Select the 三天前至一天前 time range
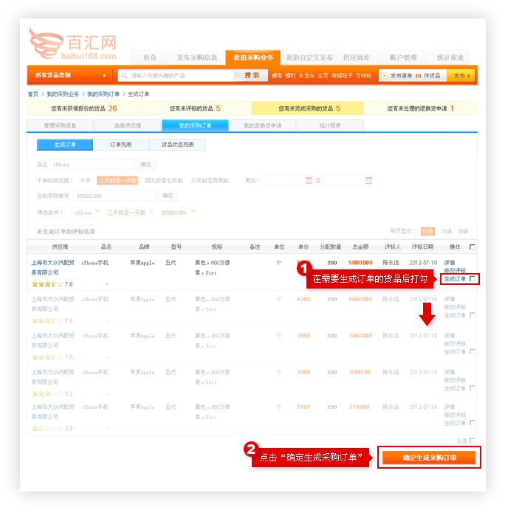The image size is (505, 510). point(118,180)
